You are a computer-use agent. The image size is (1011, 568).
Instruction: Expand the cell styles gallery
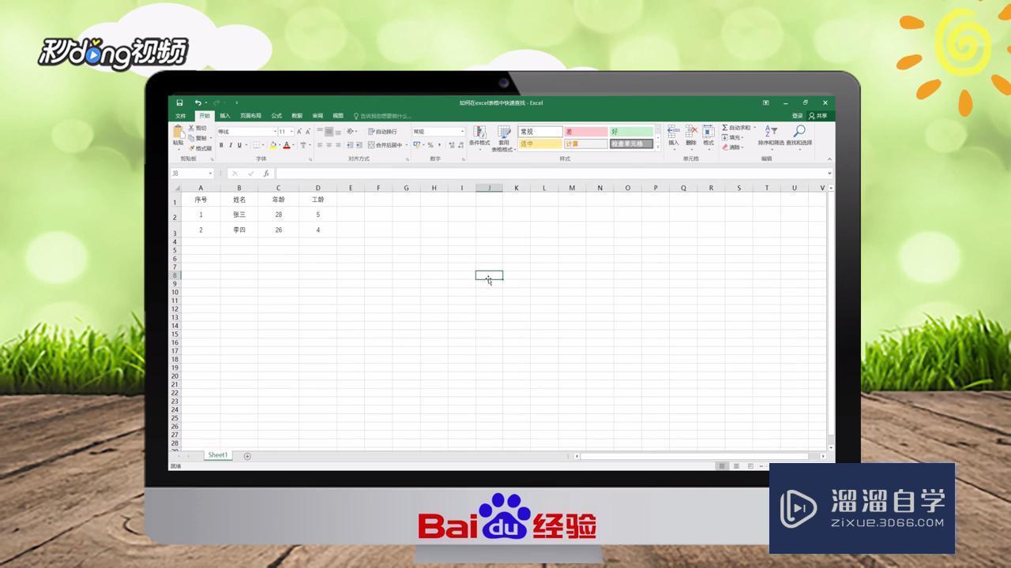[658, 148]
